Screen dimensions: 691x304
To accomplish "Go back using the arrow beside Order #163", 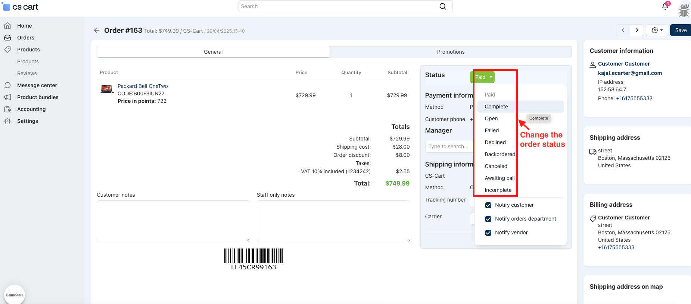I will click(97, 30).
